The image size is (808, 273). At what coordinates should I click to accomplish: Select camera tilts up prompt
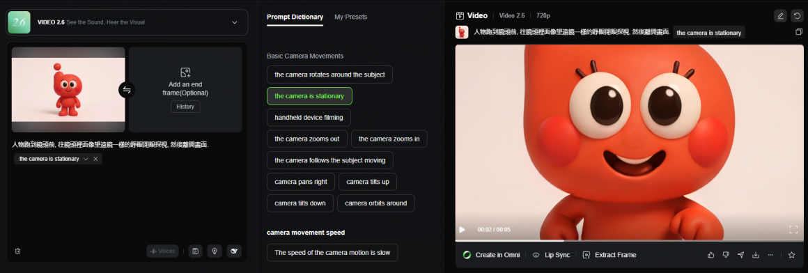point(367,182)
